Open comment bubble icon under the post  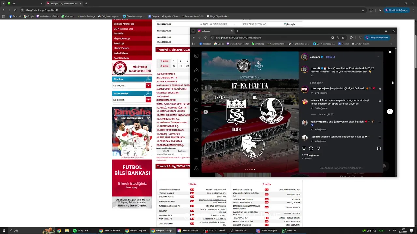(x=311, y=149)
